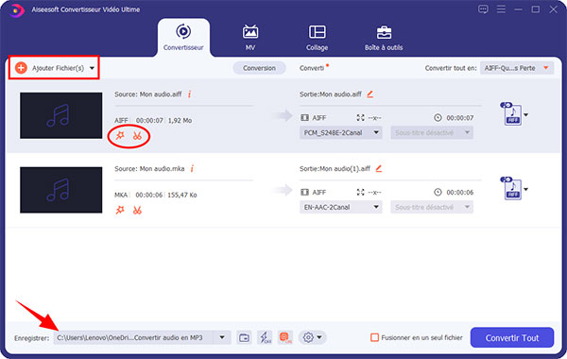The width and height of the screenshot is (567, 359).
Task: Open the EN-AAC-2Canal audio track dropdown
Action: click(340, 207)
